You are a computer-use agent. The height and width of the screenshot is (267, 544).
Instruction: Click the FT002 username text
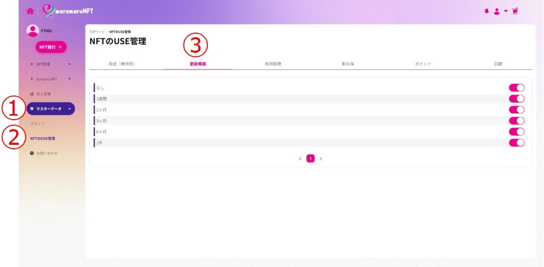pyautogui.click(x=46, y=31)
